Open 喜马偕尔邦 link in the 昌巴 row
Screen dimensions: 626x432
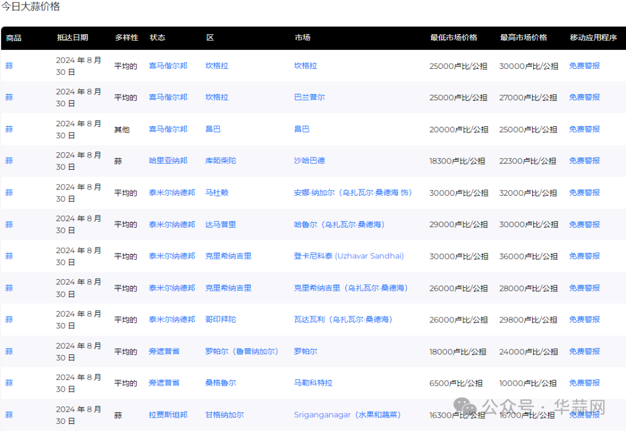coord(168,129)
